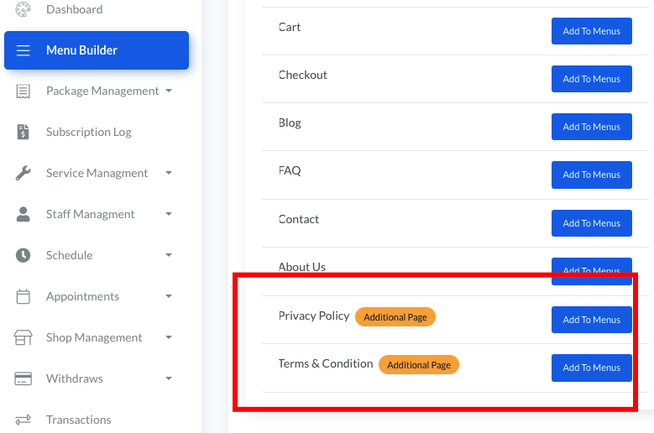The height and width of the screenshot is (433, 654).
Task: Open the Subscription Log menu item
Action: pyautogui.click(x=88, y=132)
